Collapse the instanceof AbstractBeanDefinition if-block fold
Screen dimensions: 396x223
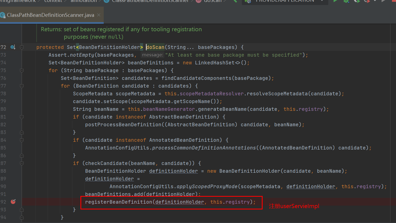click(22, 117)
